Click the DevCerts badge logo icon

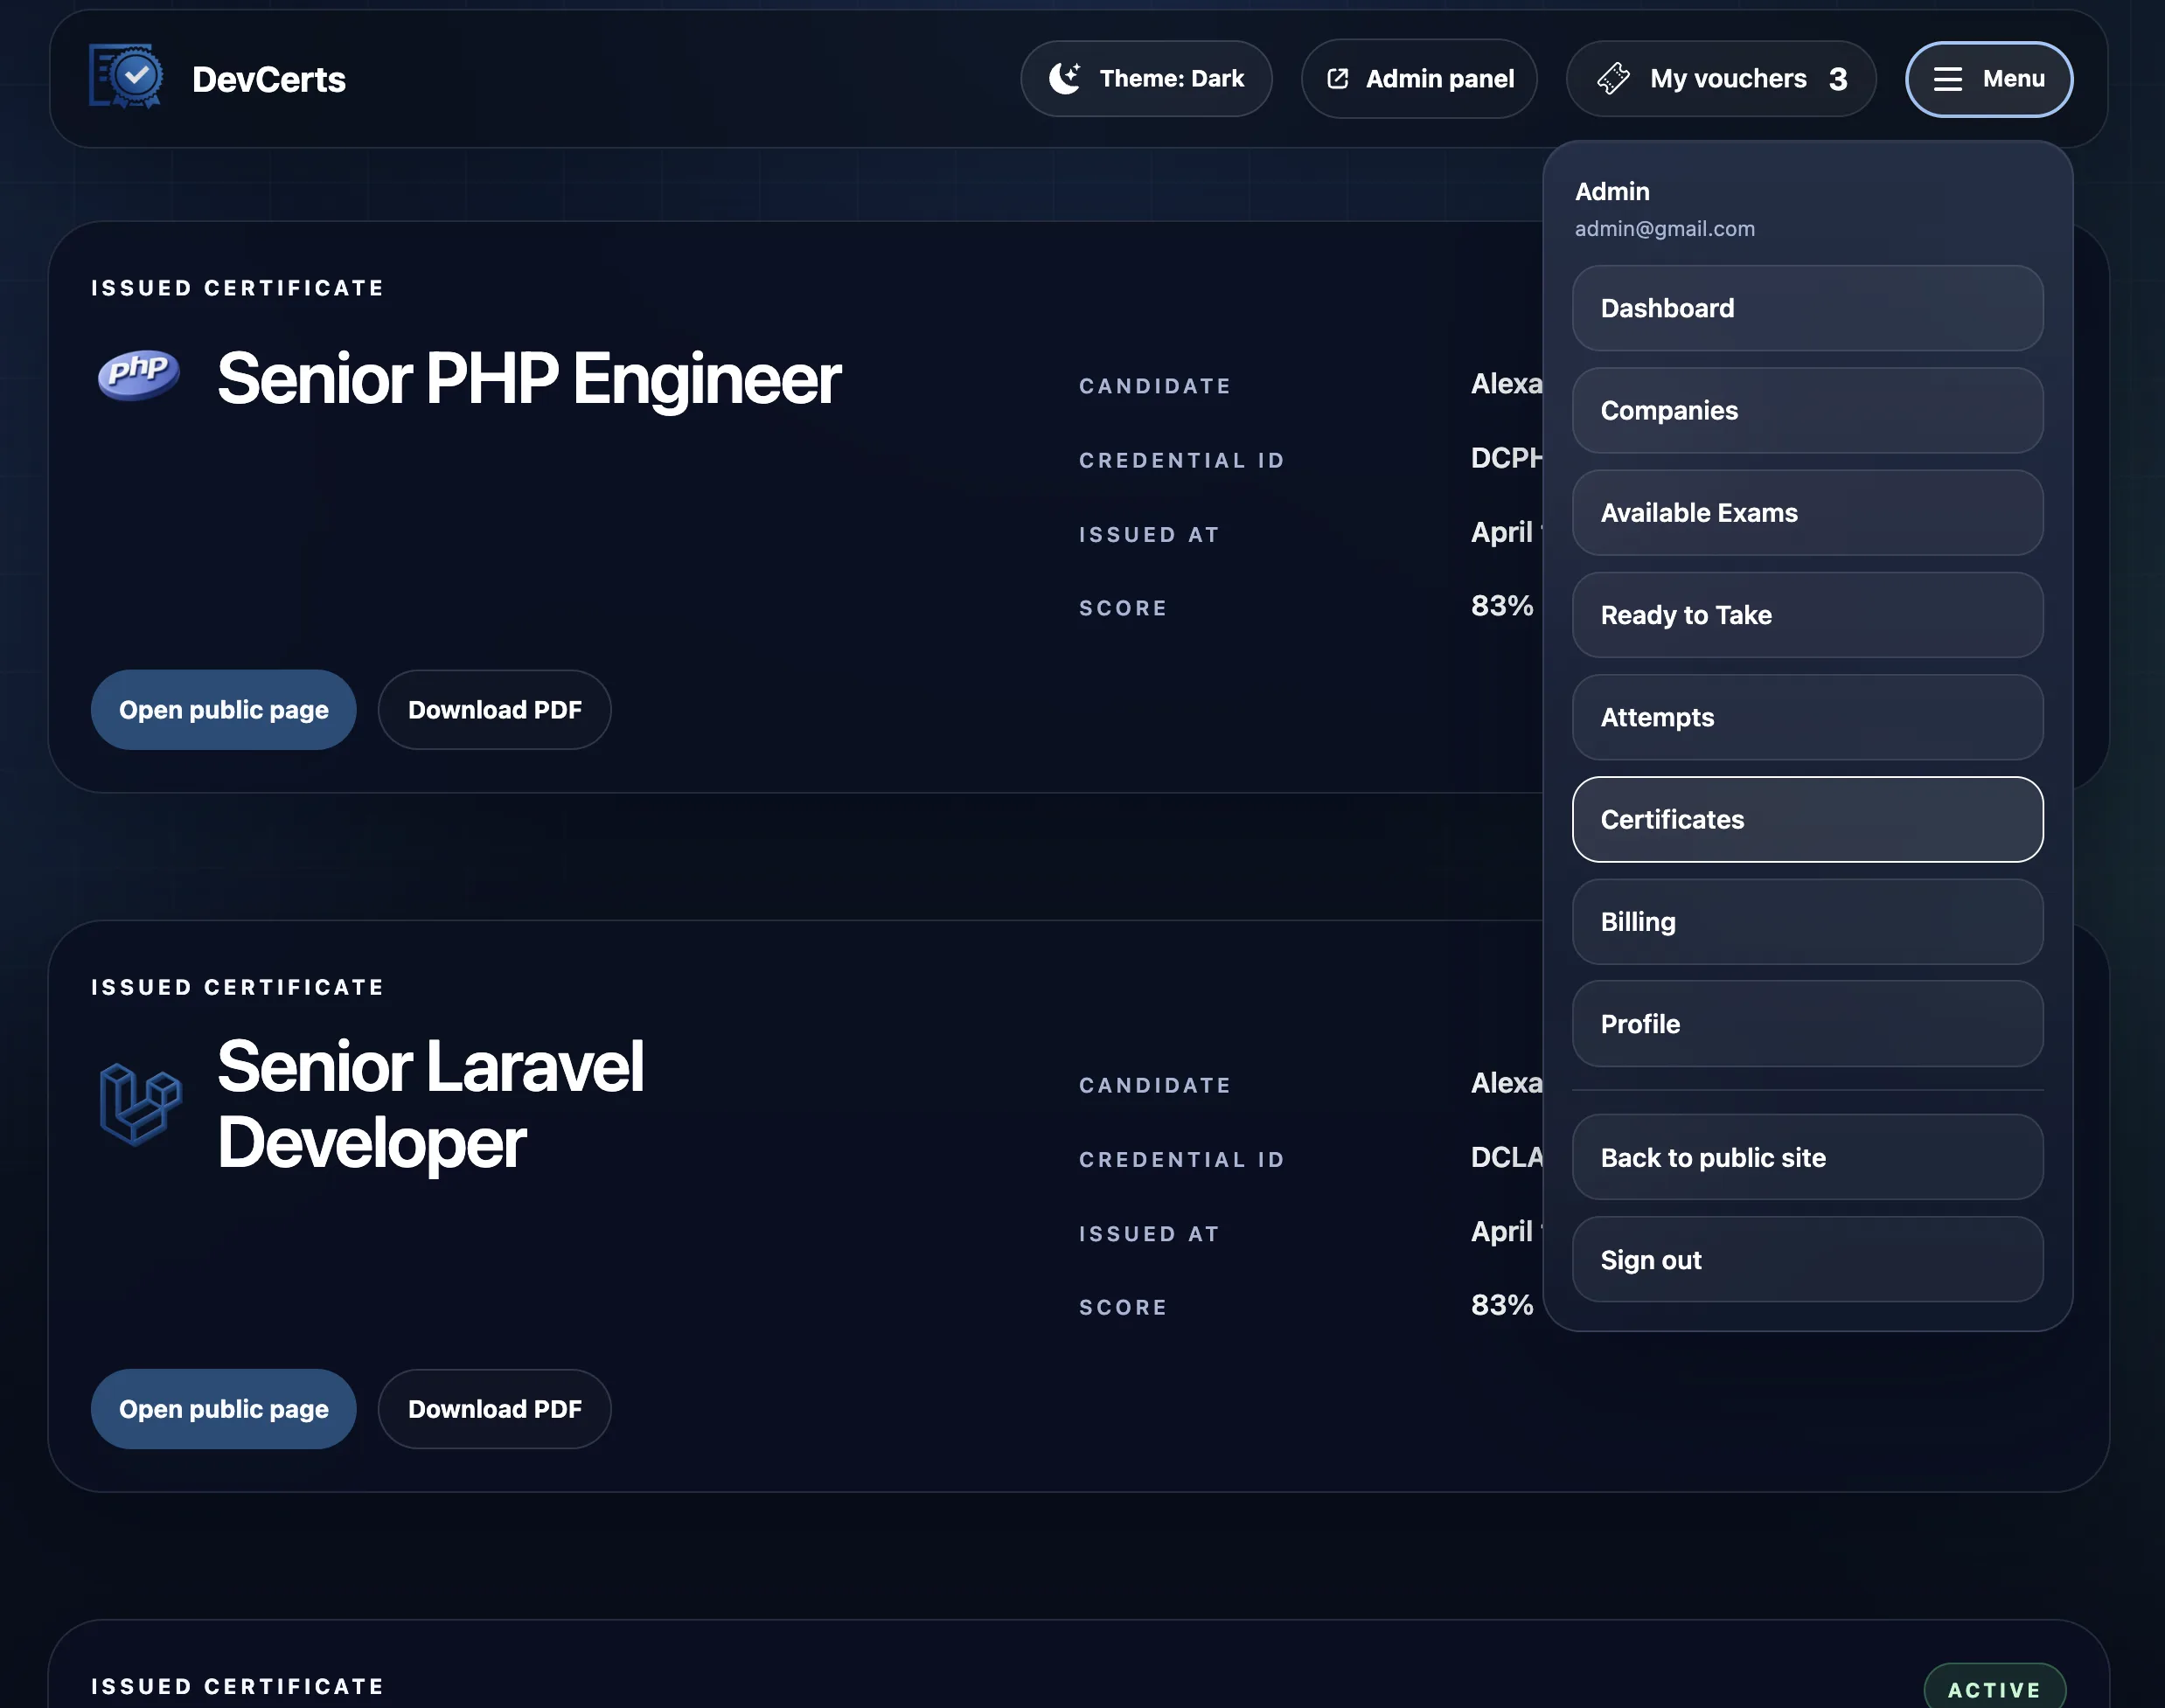[x=126, y=77]
